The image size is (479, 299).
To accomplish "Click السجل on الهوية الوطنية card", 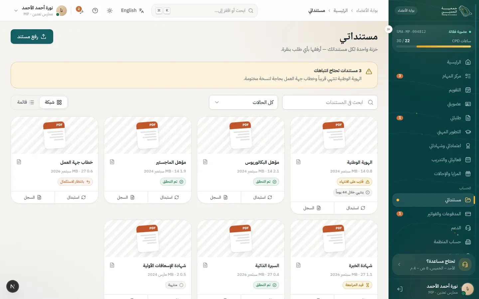I will [312, 208].
